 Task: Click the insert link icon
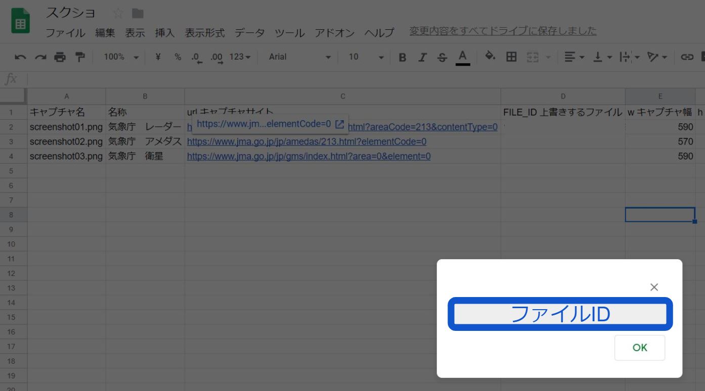point(687,57)
